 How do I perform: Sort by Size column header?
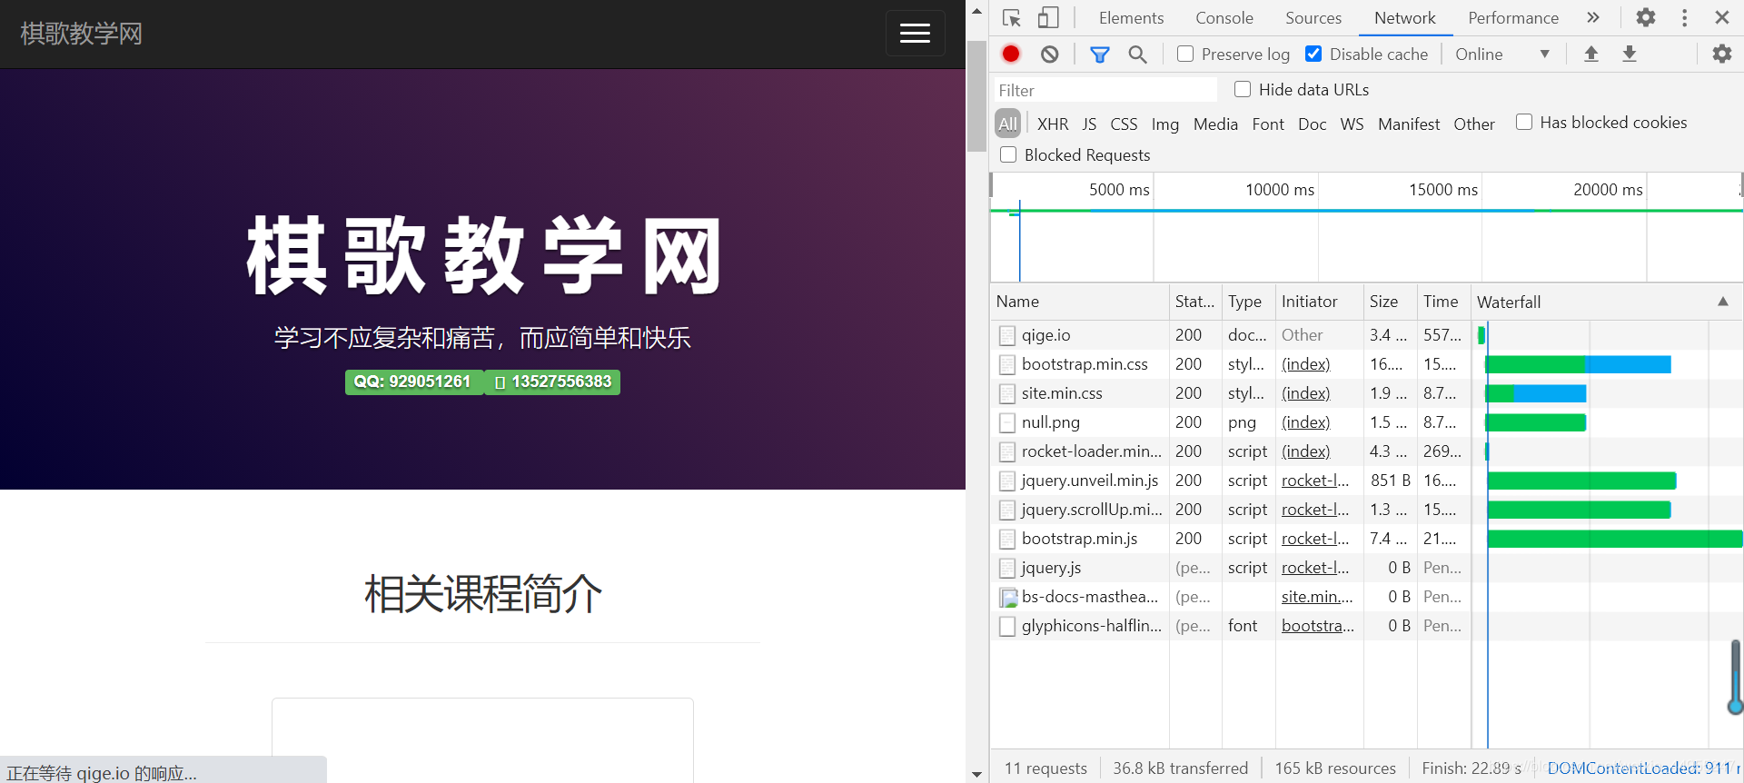pos(1391,302)
